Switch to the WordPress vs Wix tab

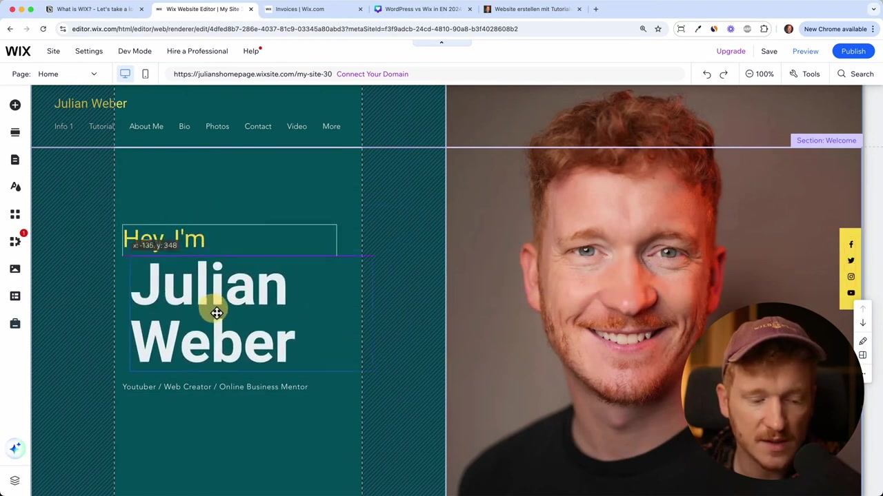click(x=423, y=9)
